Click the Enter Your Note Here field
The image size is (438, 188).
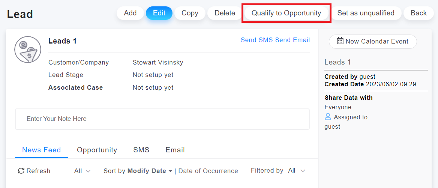[x=162, y=119]
